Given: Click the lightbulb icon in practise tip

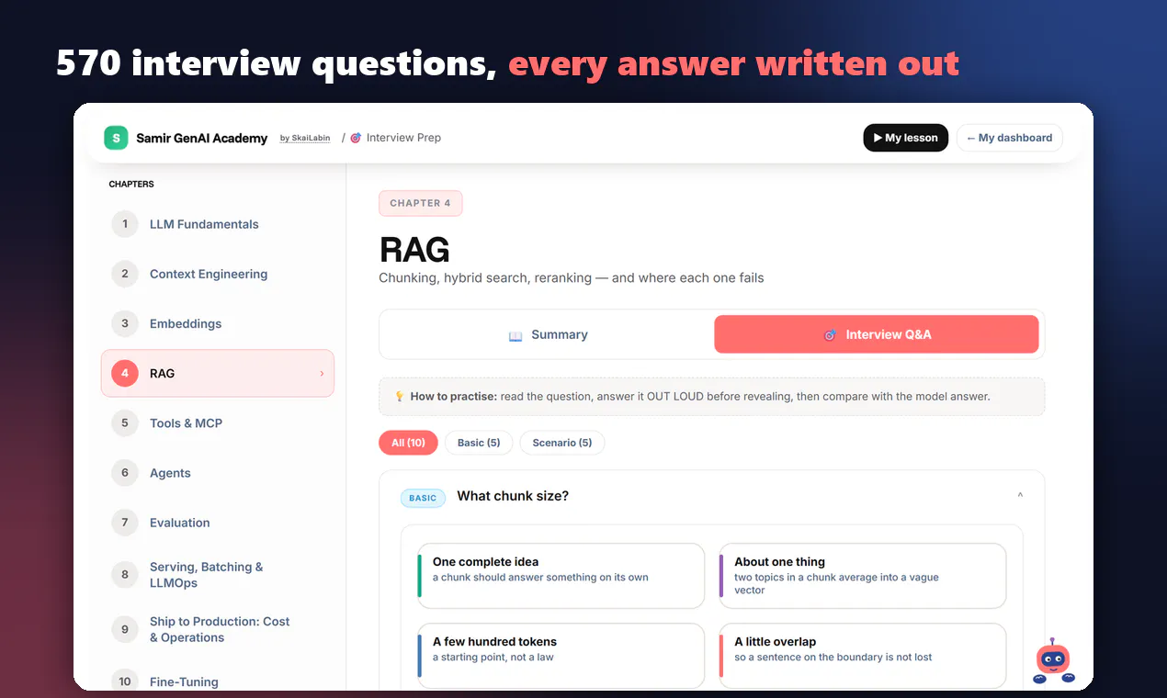Looking at the screenshot, I should coord(400,397).
